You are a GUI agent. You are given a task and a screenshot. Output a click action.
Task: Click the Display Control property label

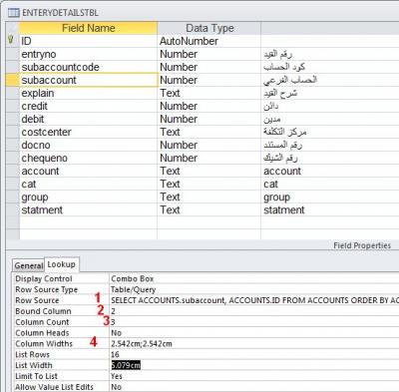pos(44,278)
